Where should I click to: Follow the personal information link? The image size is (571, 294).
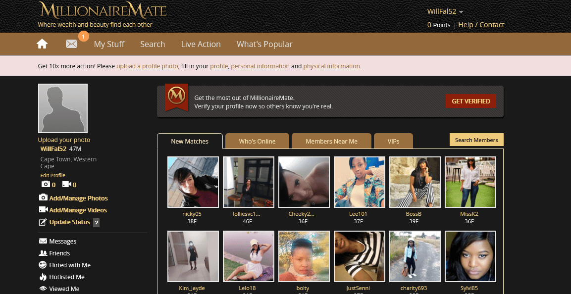(x=260, y=66)
